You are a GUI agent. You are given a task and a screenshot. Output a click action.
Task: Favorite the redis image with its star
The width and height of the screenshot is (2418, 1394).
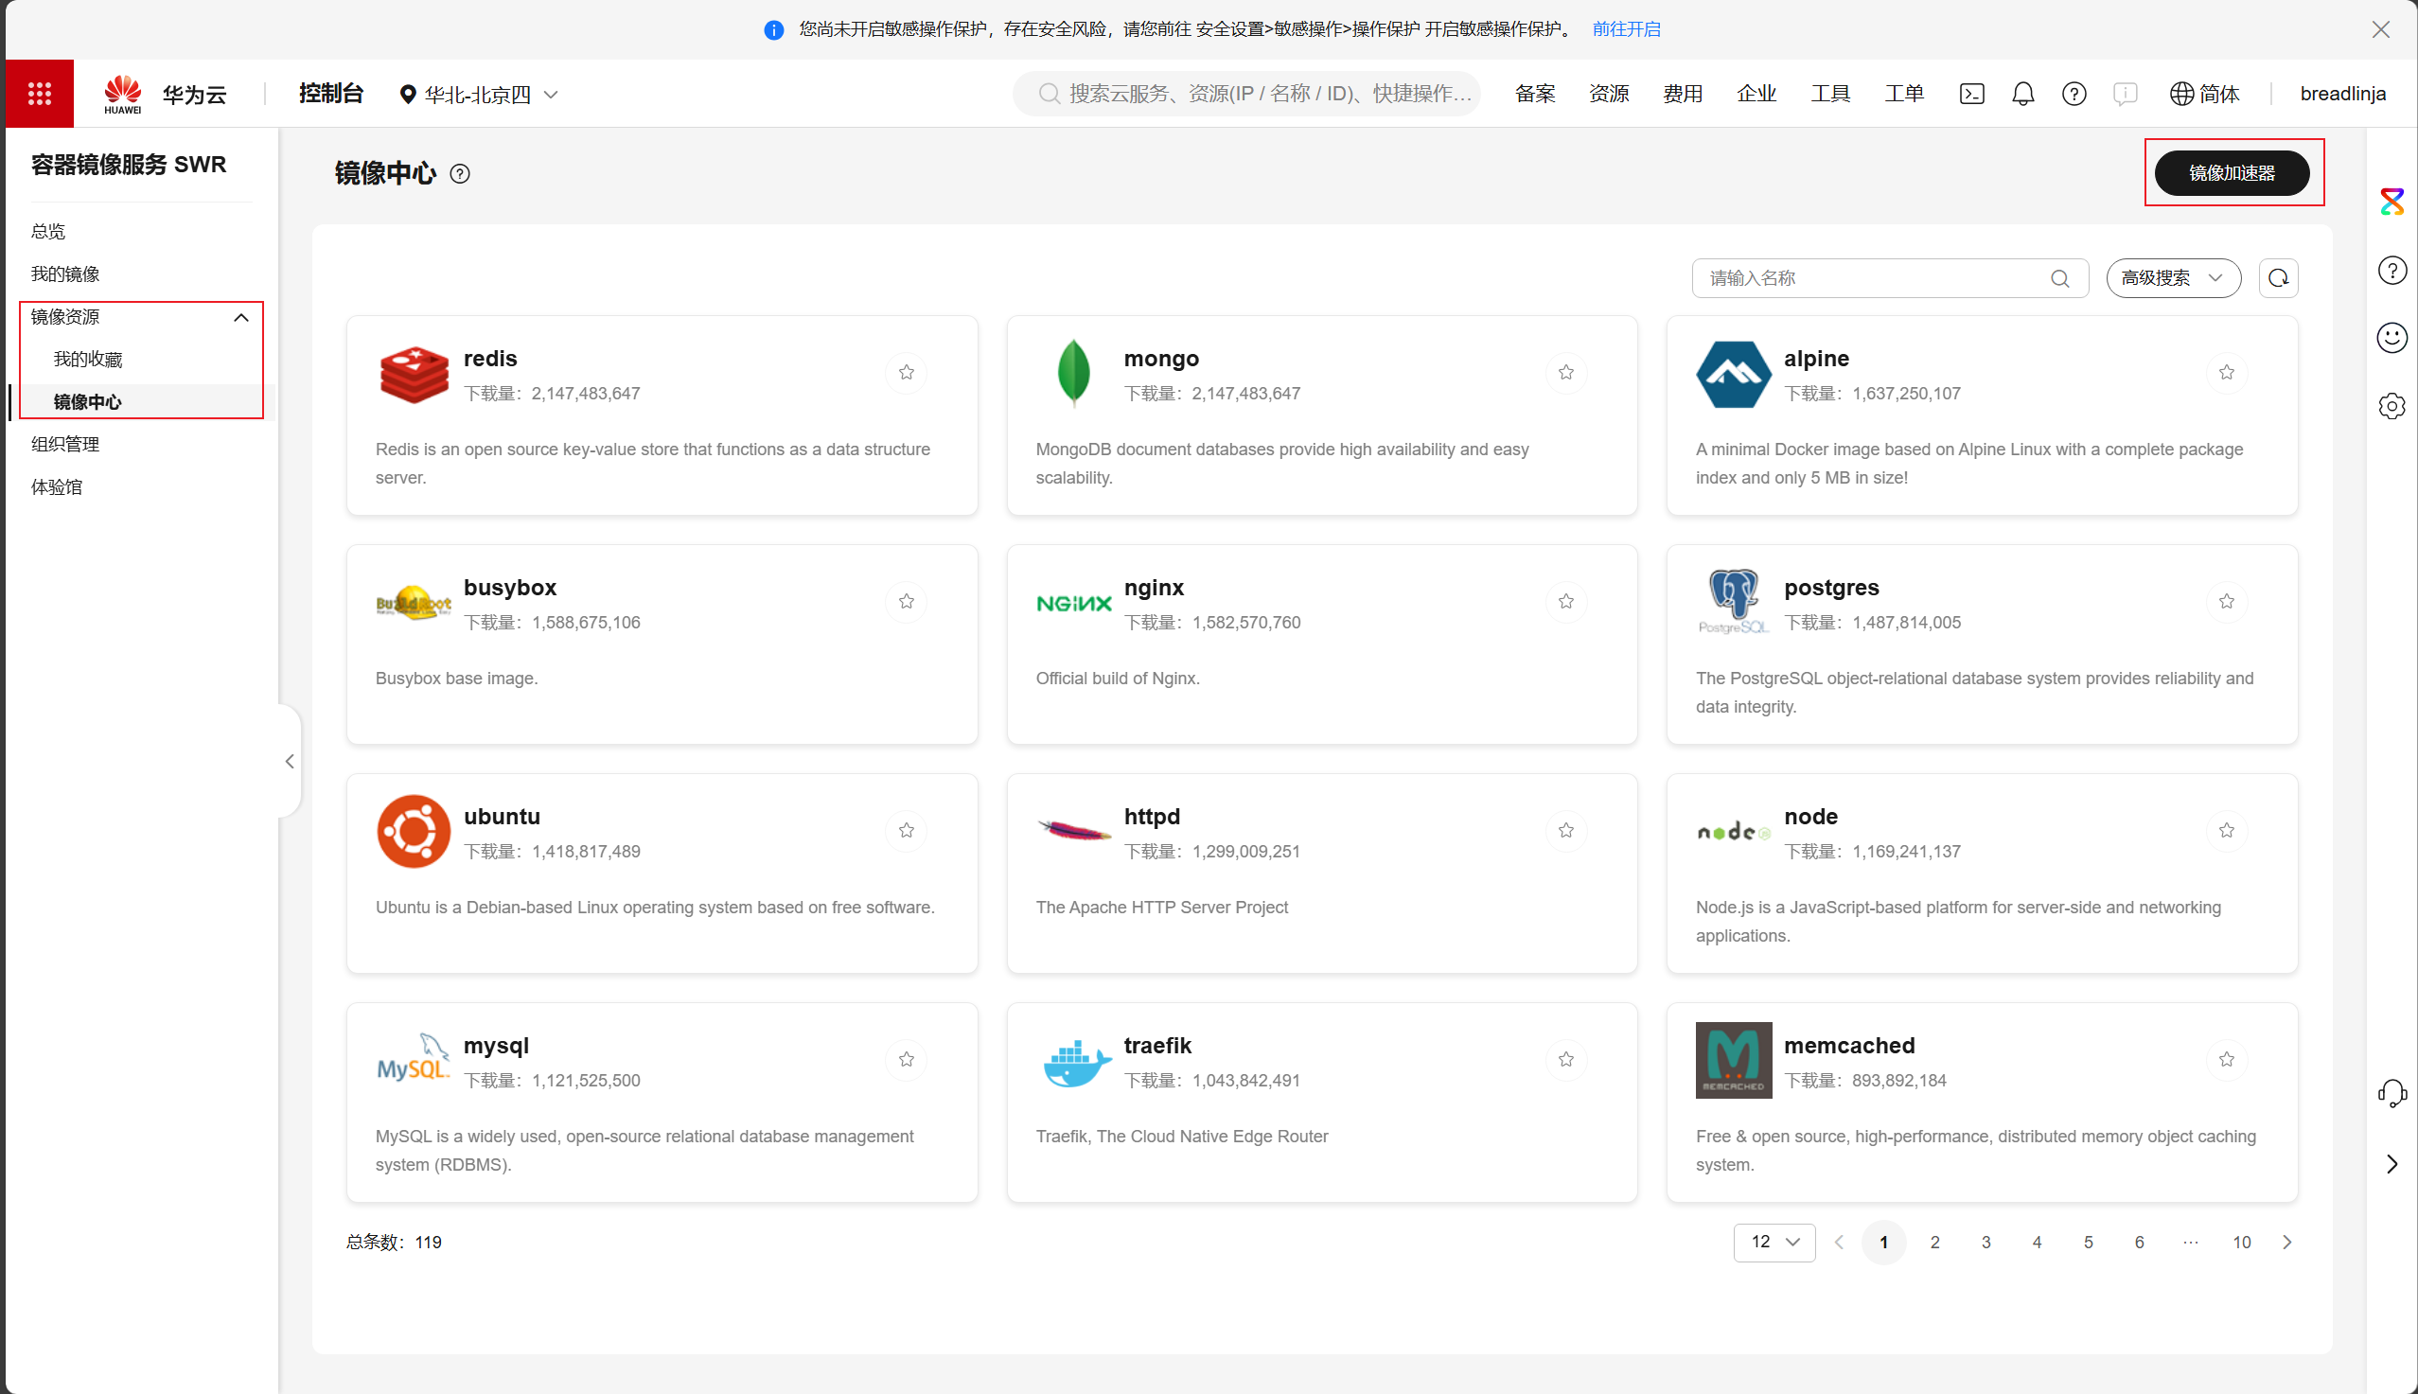[x=907, y=373]
